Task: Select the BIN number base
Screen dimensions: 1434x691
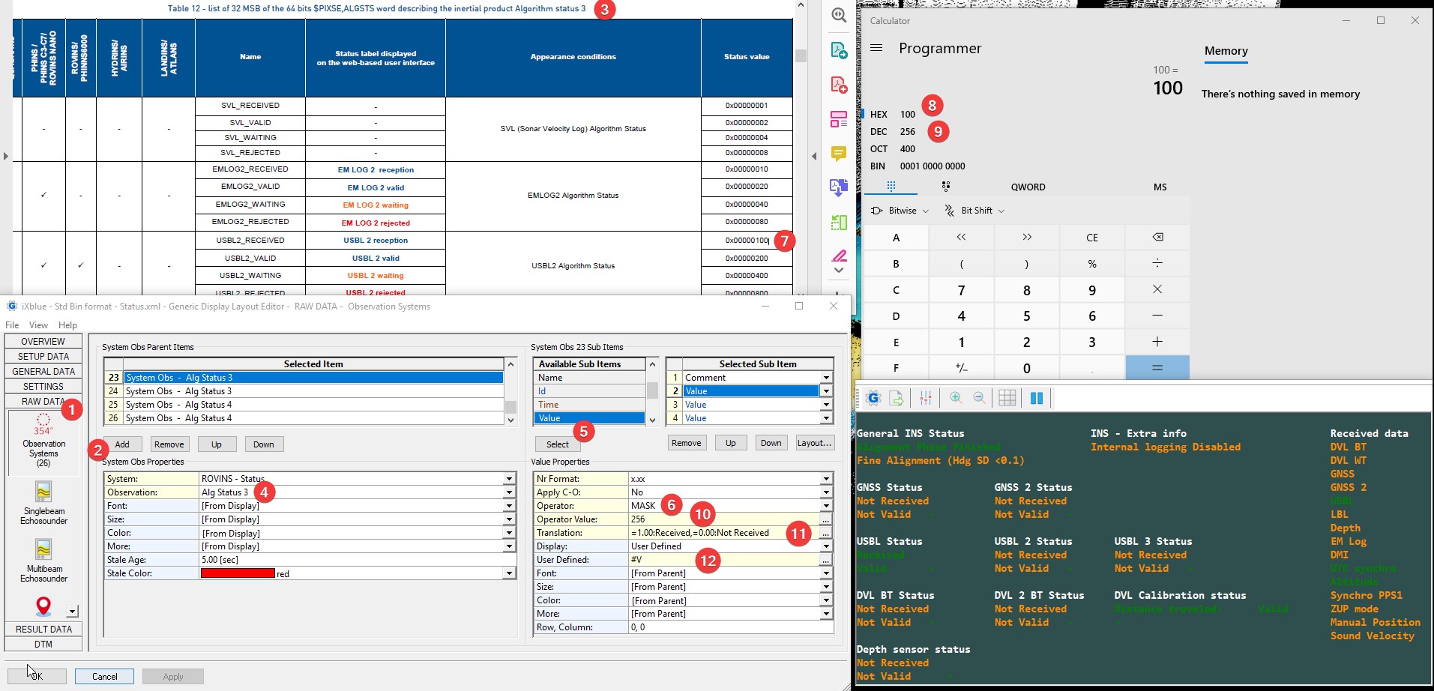Action: coord(878,166)
